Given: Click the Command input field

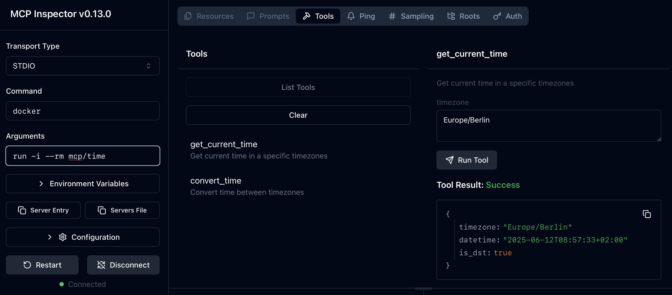Looking at the screenshot, I should 83,111.
